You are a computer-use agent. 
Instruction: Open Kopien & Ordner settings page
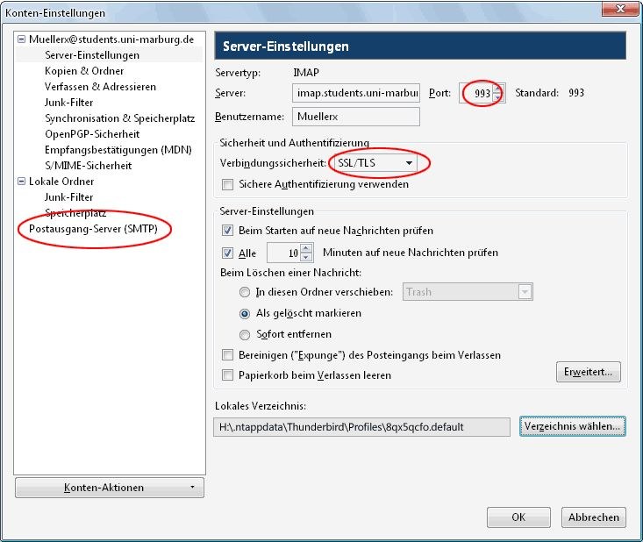coord(84,71)
